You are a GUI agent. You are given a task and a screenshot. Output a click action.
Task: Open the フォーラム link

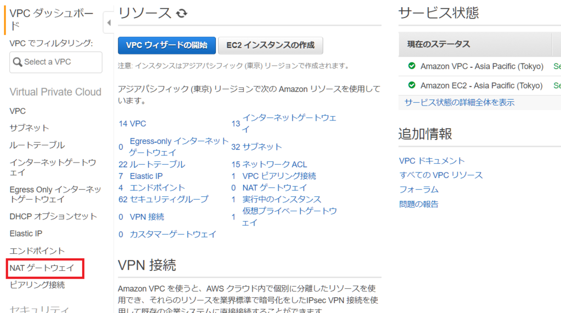[x=419, y=190]
